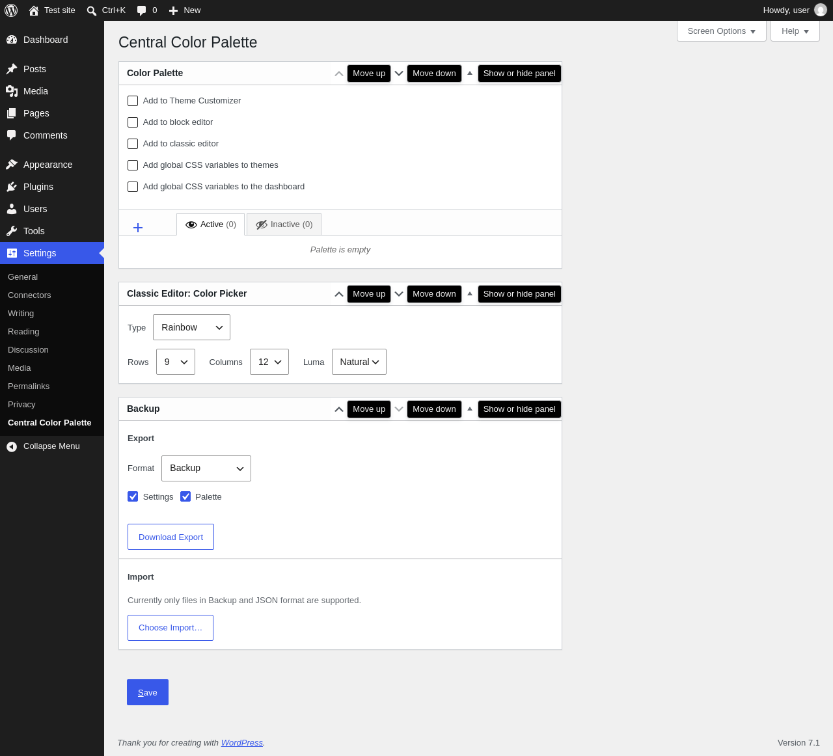This screenshot has width=833, height=756.
Task: Enable Add to classic editor checkbox
Action: 133,144
